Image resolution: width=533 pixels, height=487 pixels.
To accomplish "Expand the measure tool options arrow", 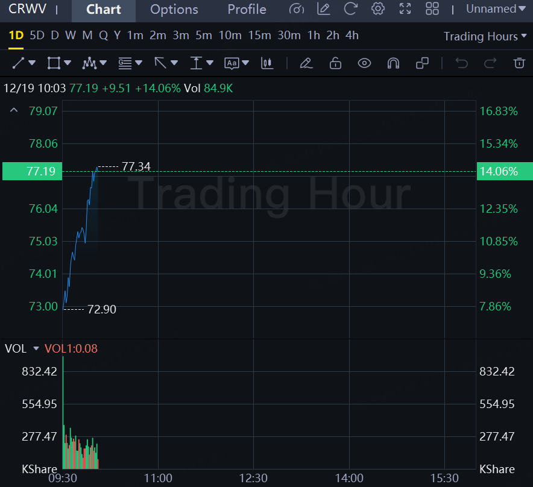I will [x=210, y=63].
